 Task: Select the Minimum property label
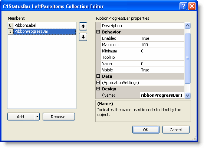[x=120, y=51]
